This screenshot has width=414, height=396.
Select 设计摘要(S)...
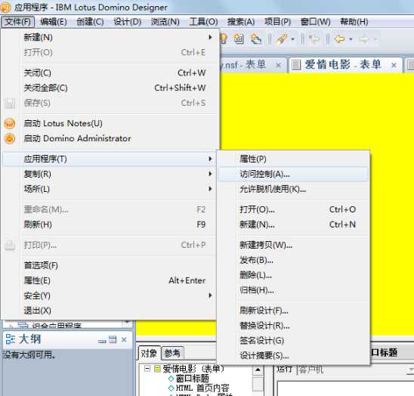coord(293,356)
